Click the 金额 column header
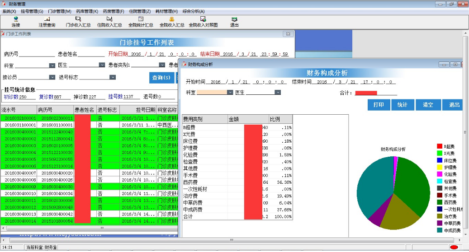This screenshot has width=469, height=252. click(248, 119)
